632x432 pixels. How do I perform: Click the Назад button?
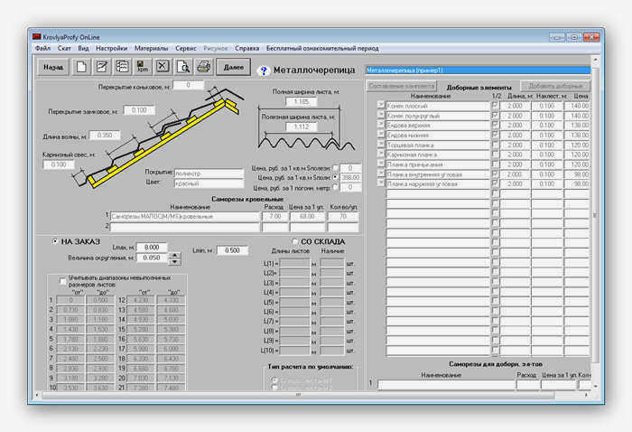tap(53, 67)
